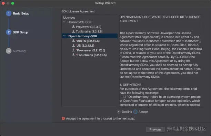
Task: Click step 2 circle for SDK Setup
Action: [9, 32]
